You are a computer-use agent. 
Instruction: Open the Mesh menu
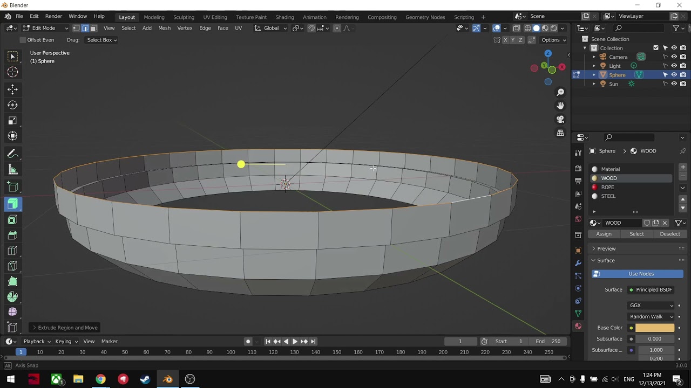pyautogui.click(x=164, y=28)
